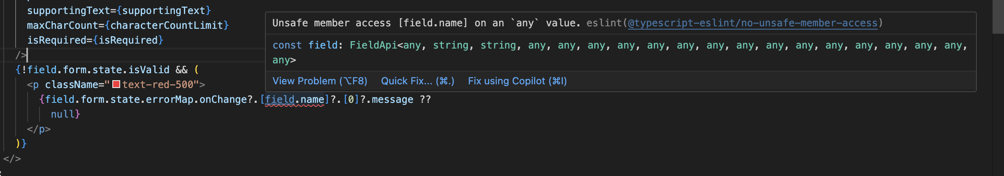Click the maxCharCount attribute in code
Viewport: 1004px width, 176px height.
63,25
